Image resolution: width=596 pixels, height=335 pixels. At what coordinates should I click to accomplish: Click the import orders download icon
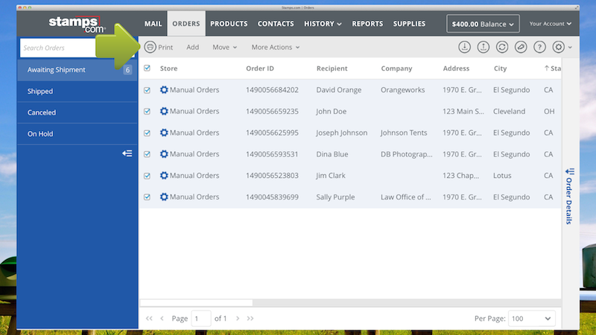tap(464, 47)
